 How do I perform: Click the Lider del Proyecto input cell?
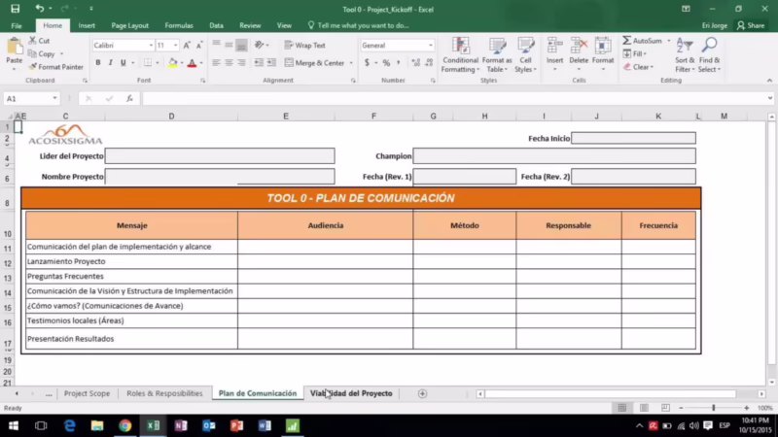click(x=220, y=156)
